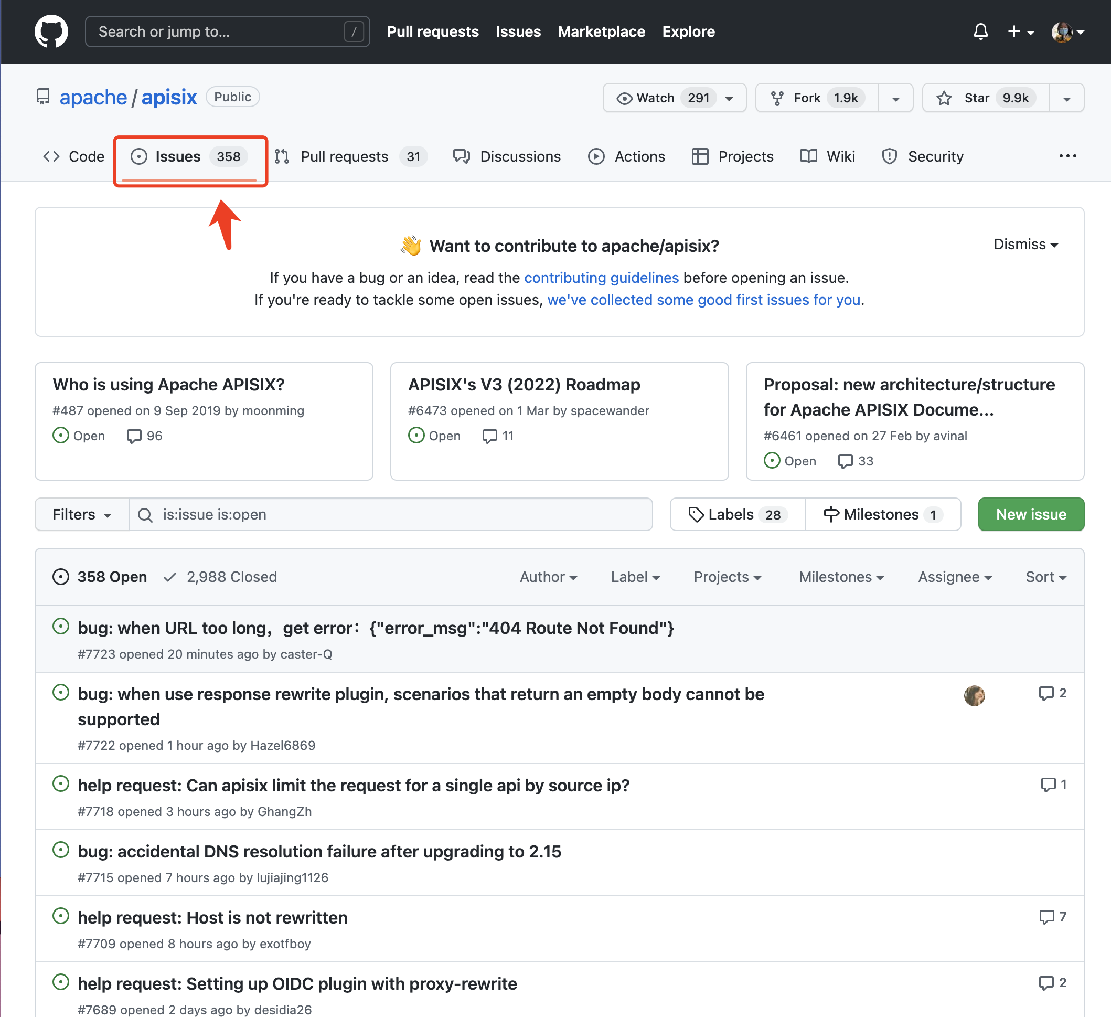The width and height of the screenshot is (1111, 1017).
Task: Open the plus create-new menu
Action: 1021,31
